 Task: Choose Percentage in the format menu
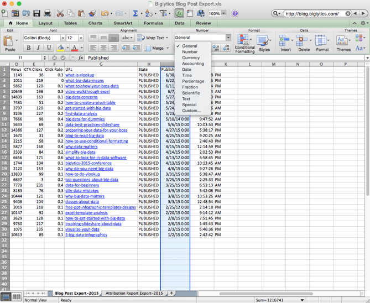pyautogui.click(x=193, y=81)
